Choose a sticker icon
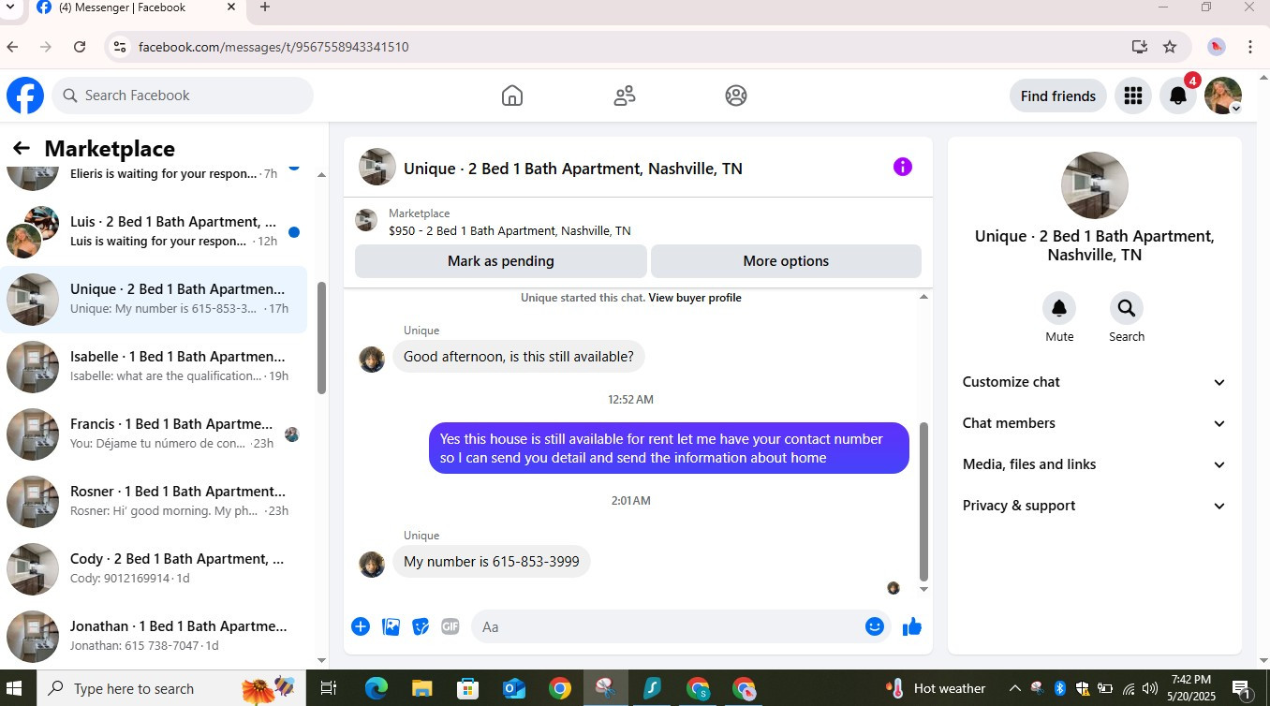 (x=421, y=626)
